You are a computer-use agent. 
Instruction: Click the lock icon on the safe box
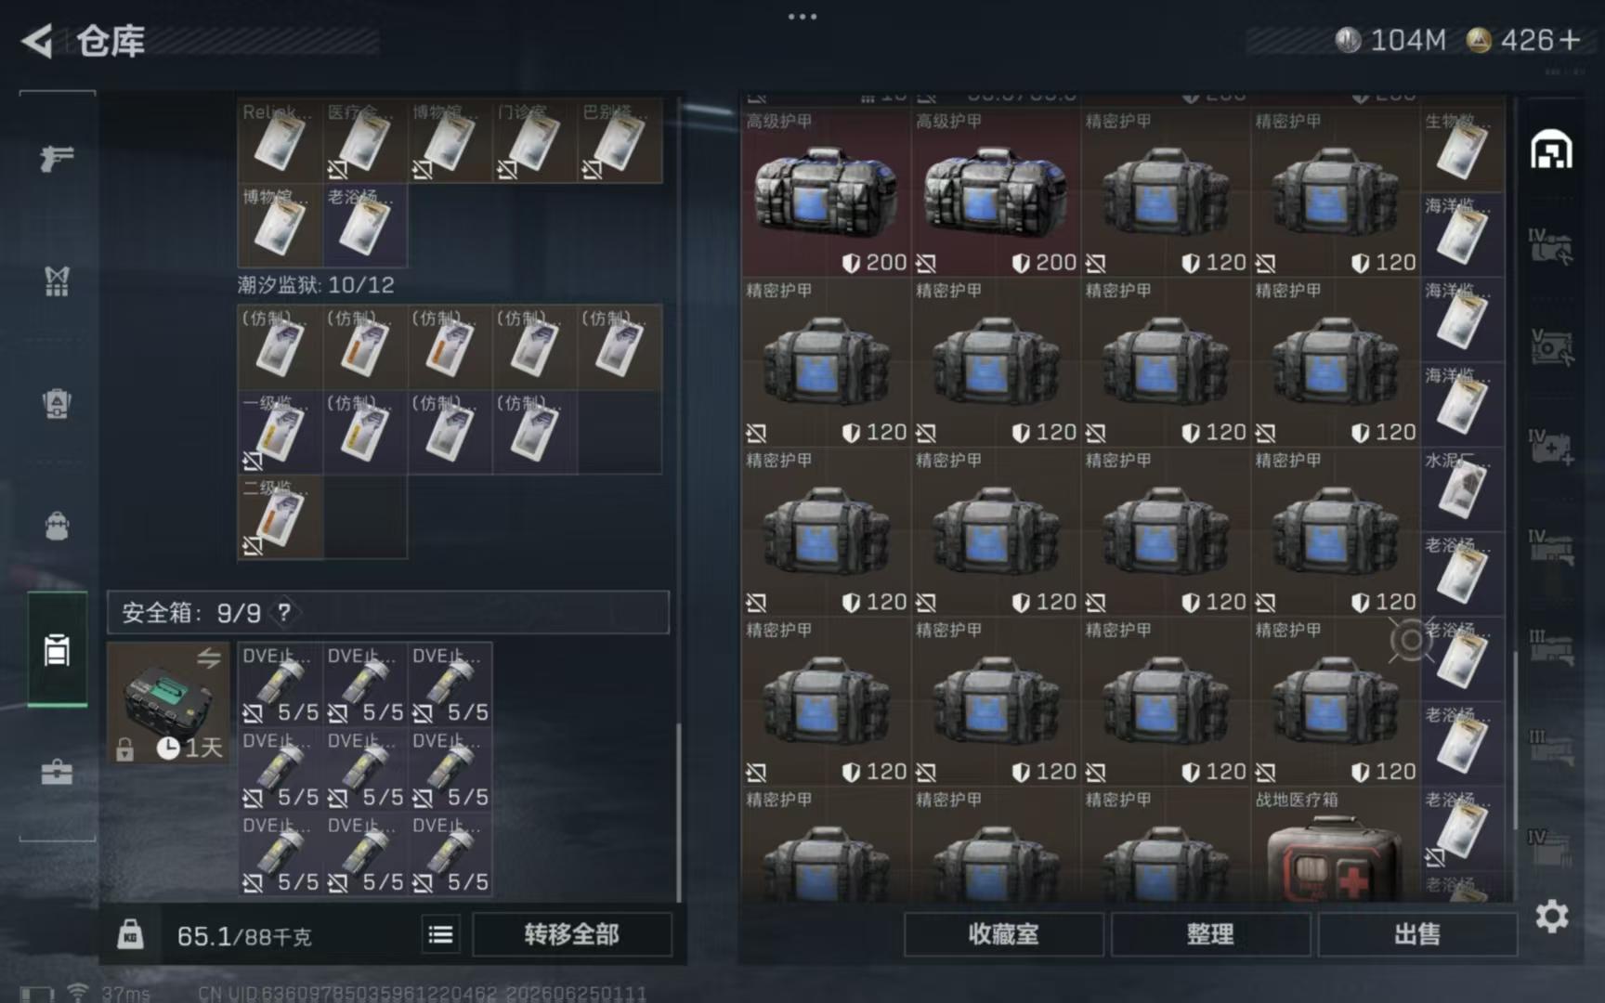pos(125,749)
